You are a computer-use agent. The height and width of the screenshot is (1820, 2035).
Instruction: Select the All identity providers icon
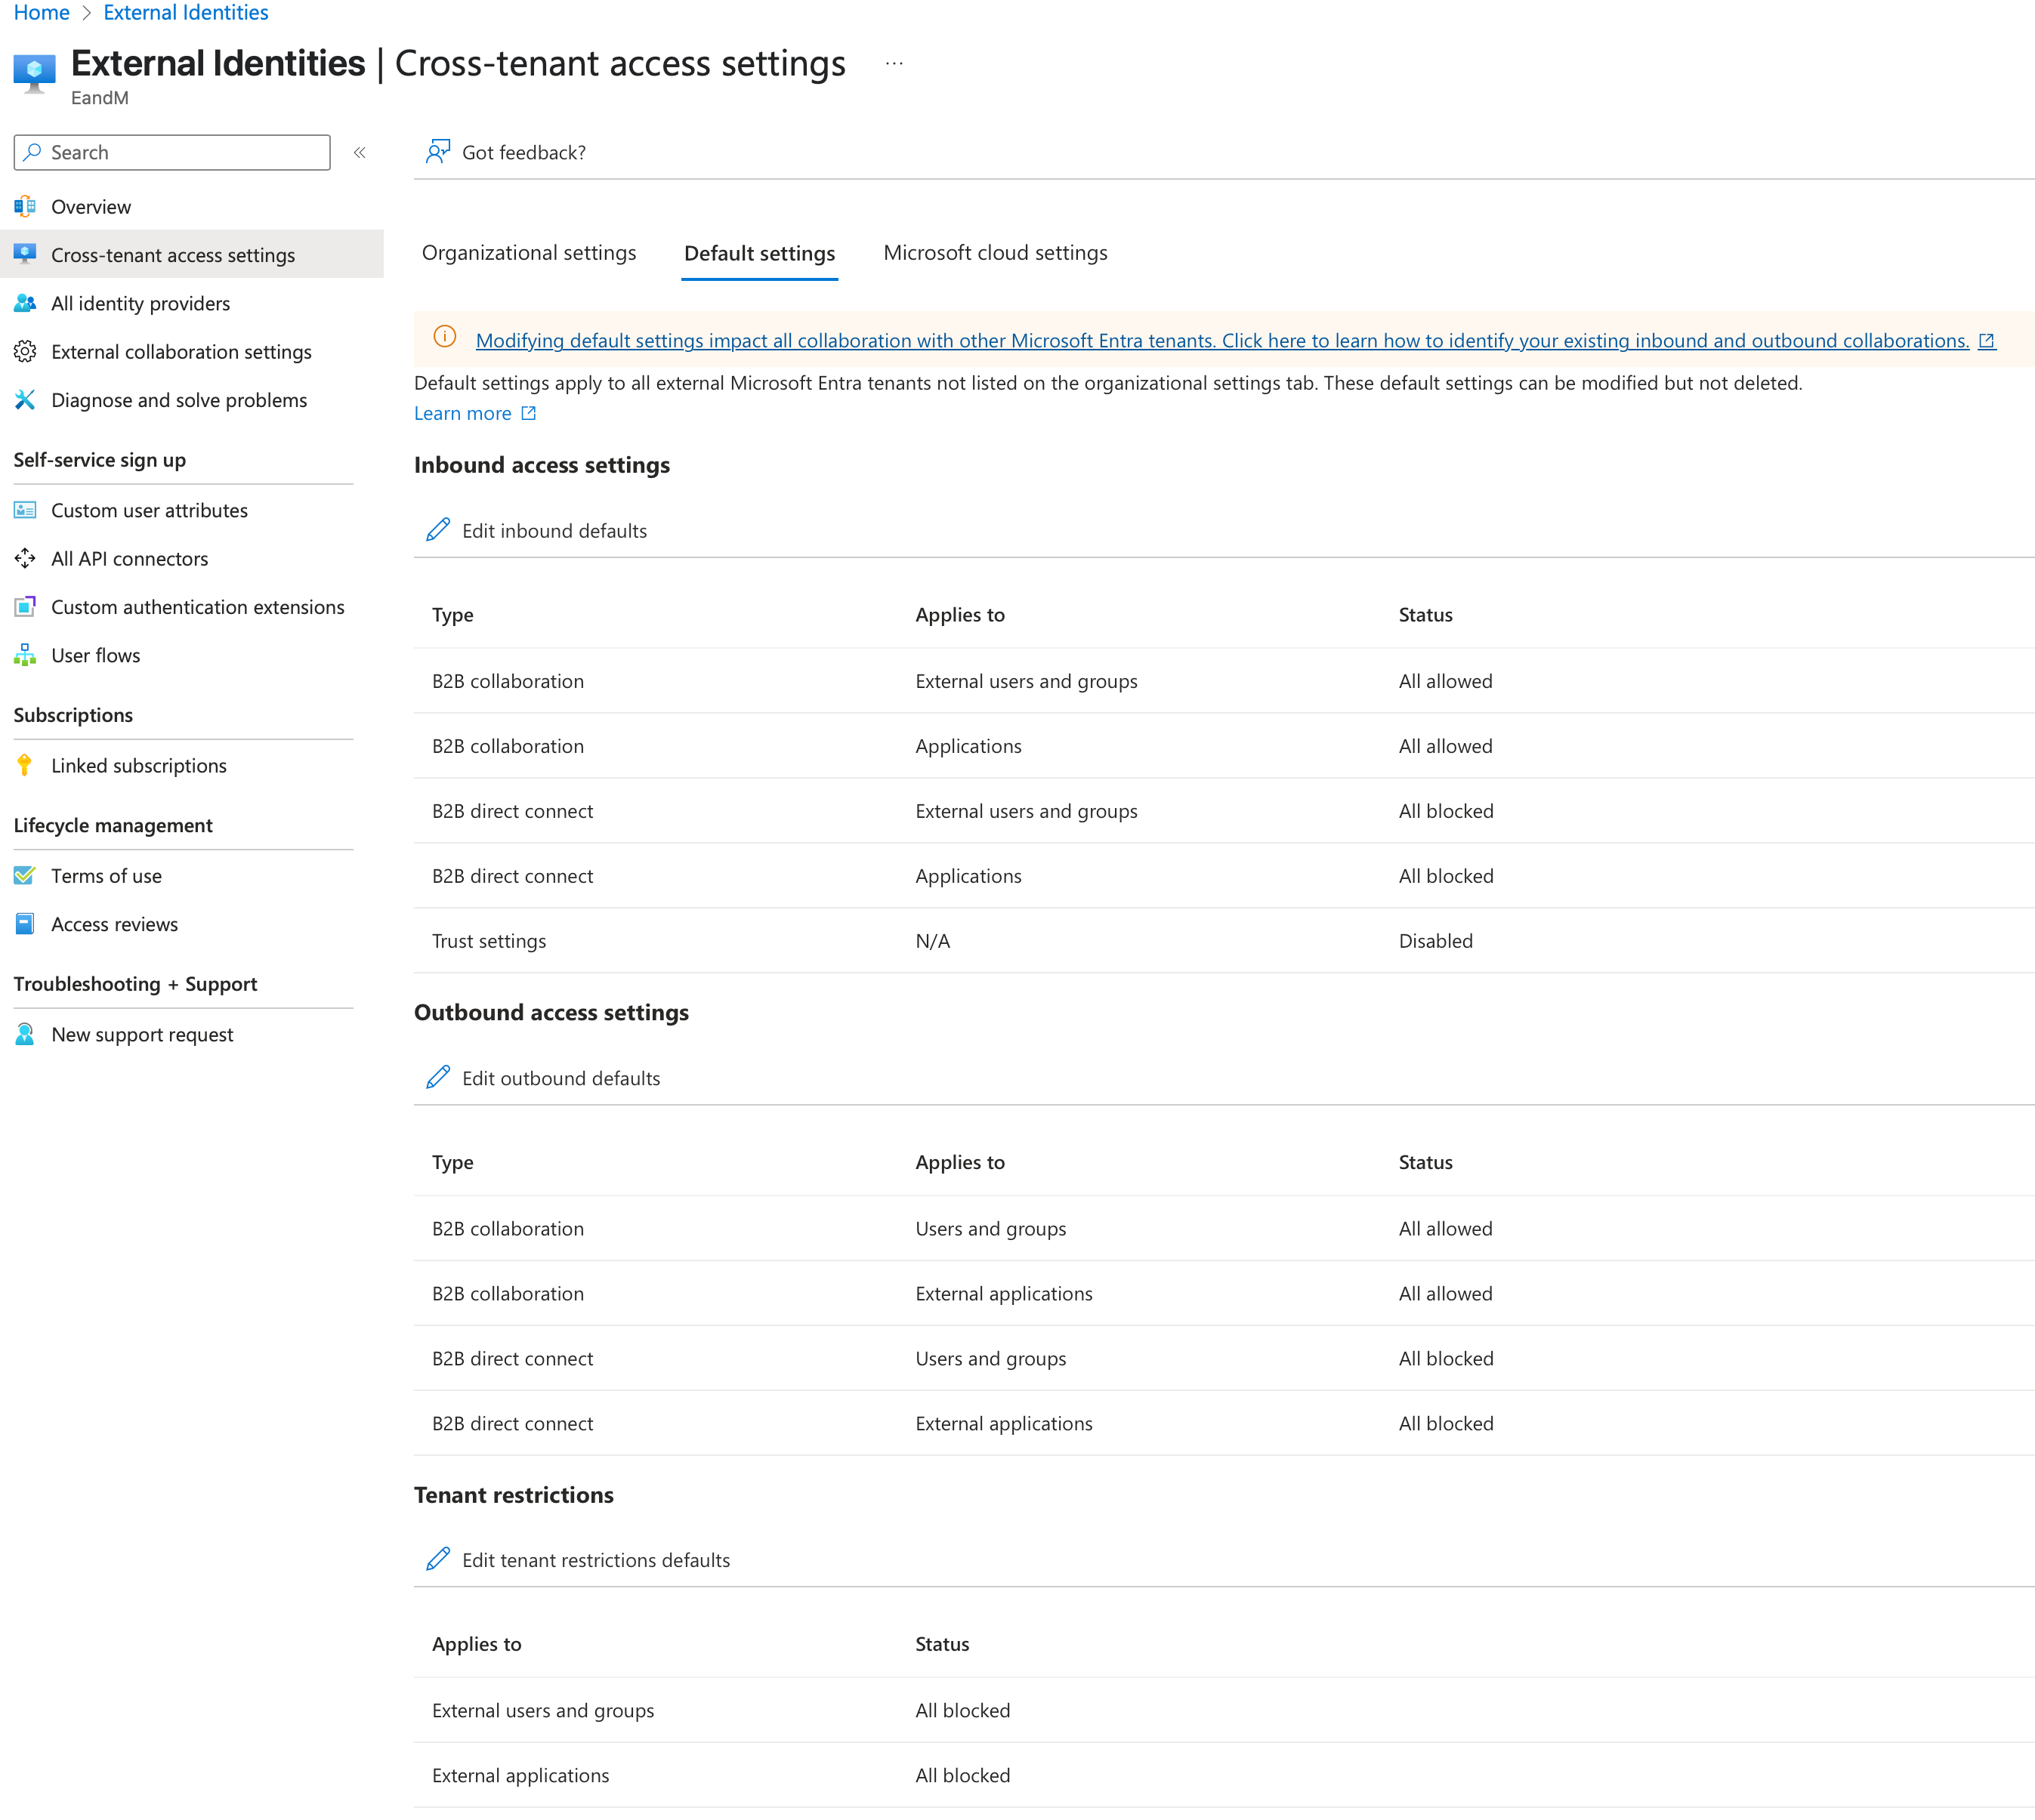(x=25, y=303)
